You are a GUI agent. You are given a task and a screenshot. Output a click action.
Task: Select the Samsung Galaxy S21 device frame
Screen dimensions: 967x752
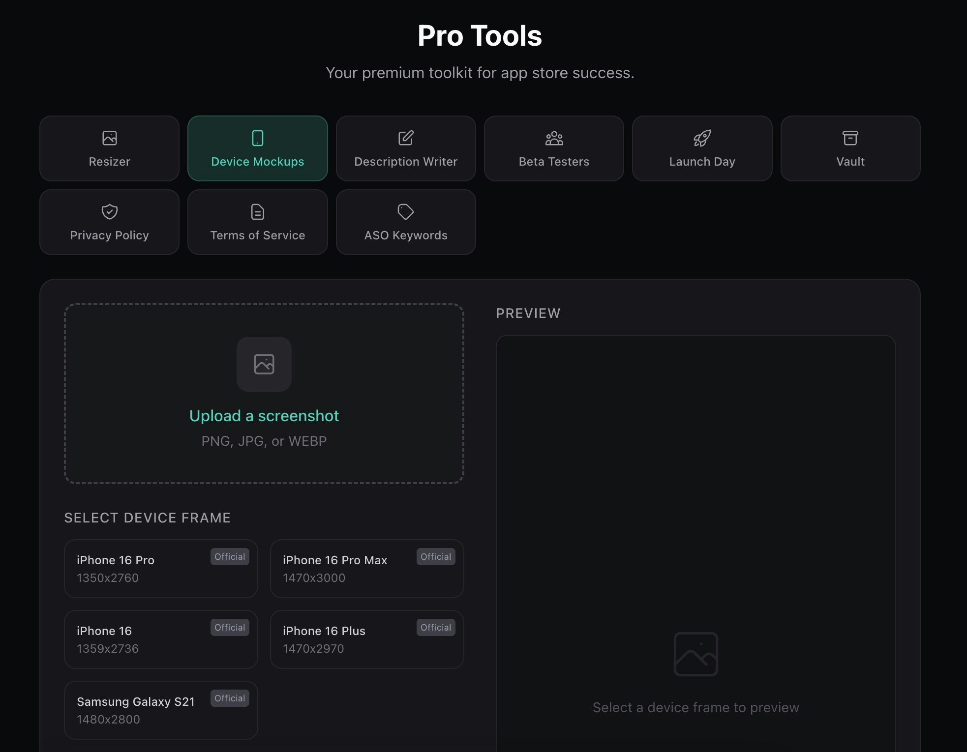tap(161, 710)
